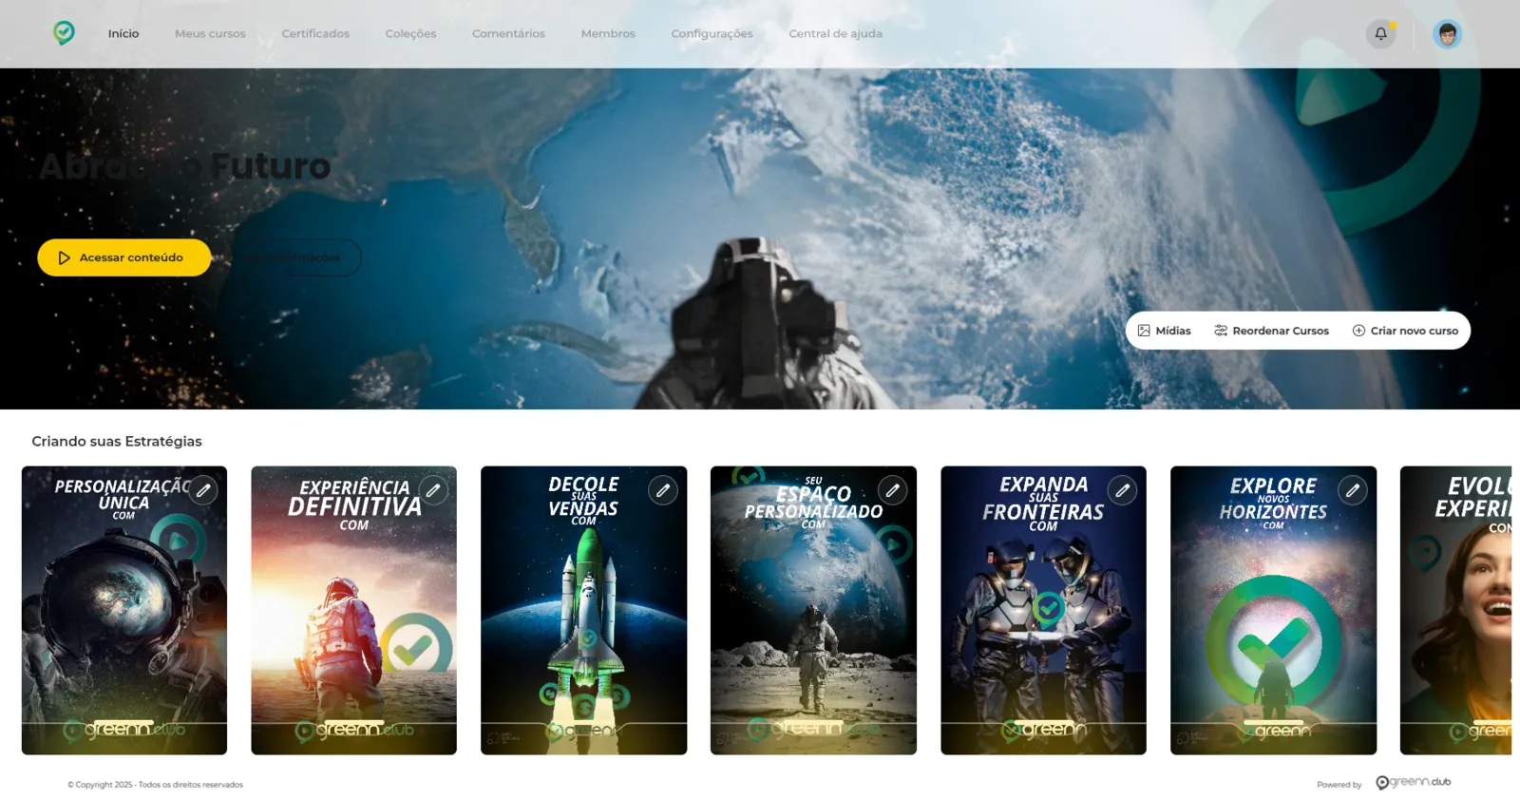
Task: Open the Seu Espaço Personalizado course thumbnail
Action: (x=814, y=610)
